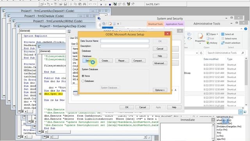Click the History icon in the ribbon
This screenshot has width=250, height=141.
(212, 43)
